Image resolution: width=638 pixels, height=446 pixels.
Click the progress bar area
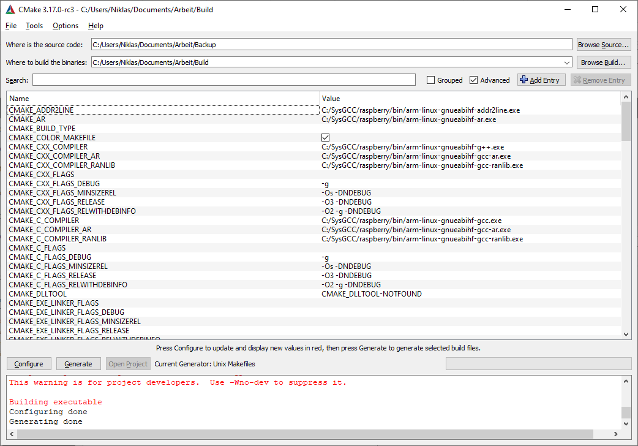(538, 364)
